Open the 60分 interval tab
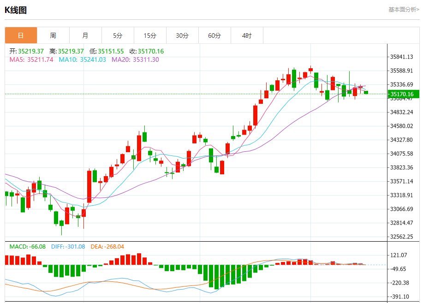The image size is (423, 303). pos(214,36)
